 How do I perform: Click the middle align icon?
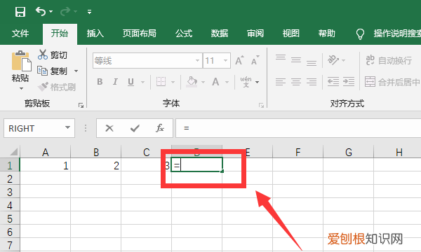click(x=296, y=60)
